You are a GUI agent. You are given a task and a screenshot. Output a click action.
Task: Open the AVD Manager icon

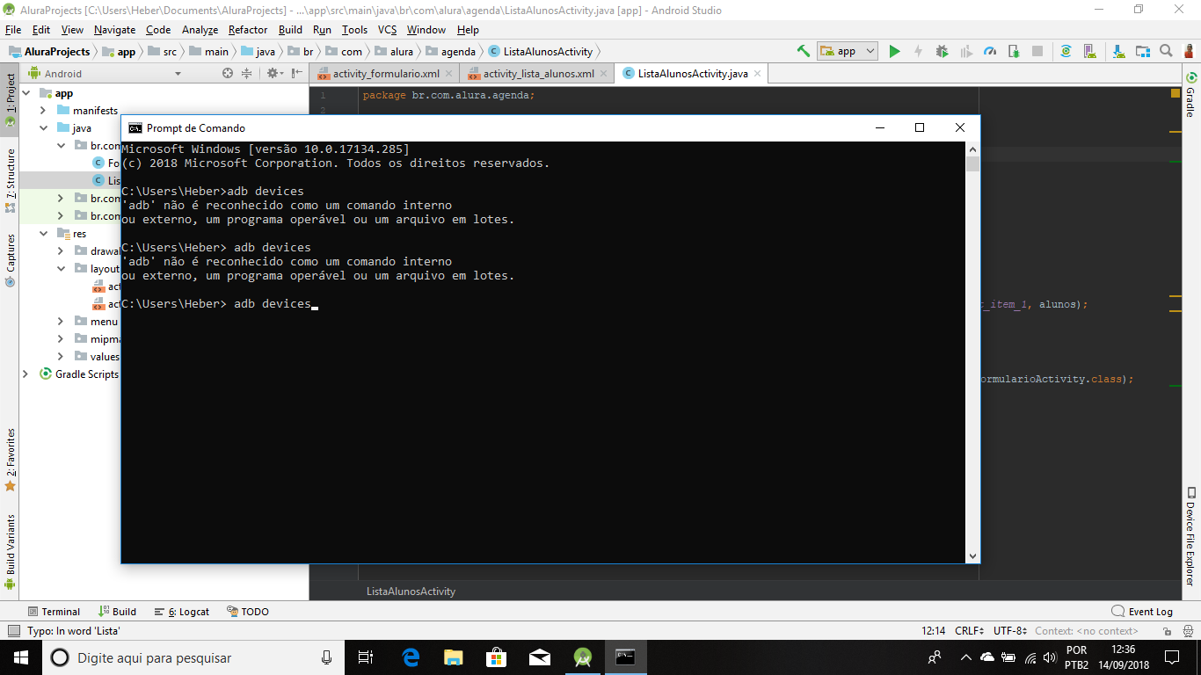pos(1089,51)
